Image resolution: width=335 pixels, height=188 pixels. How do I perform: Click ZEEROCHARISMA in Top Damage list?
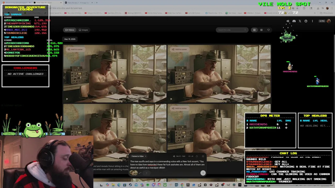(17, 20)
